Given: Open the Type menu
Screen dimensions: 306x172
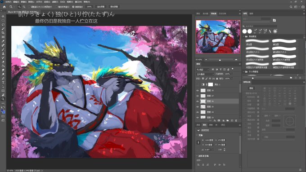Looking at the screenshot, I should [x=39, y=2].
